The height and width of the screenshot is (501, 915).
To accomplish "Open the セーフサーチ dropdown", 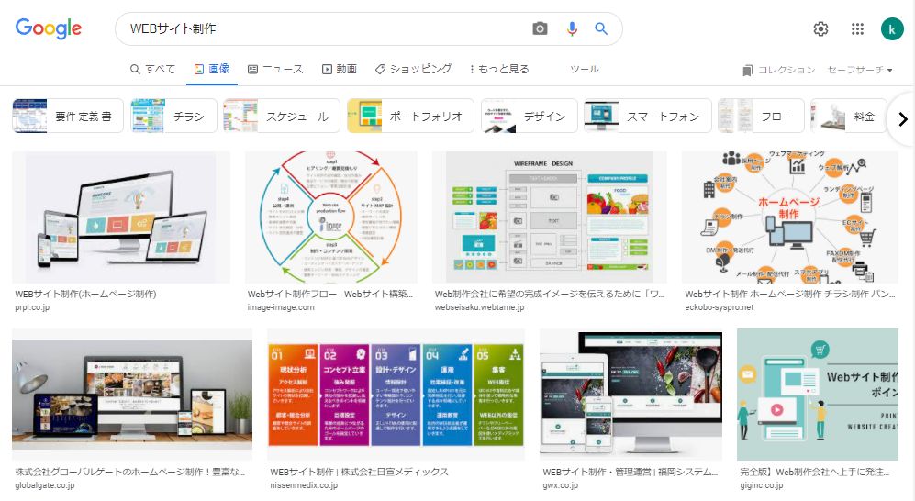I will coord(860,70).
